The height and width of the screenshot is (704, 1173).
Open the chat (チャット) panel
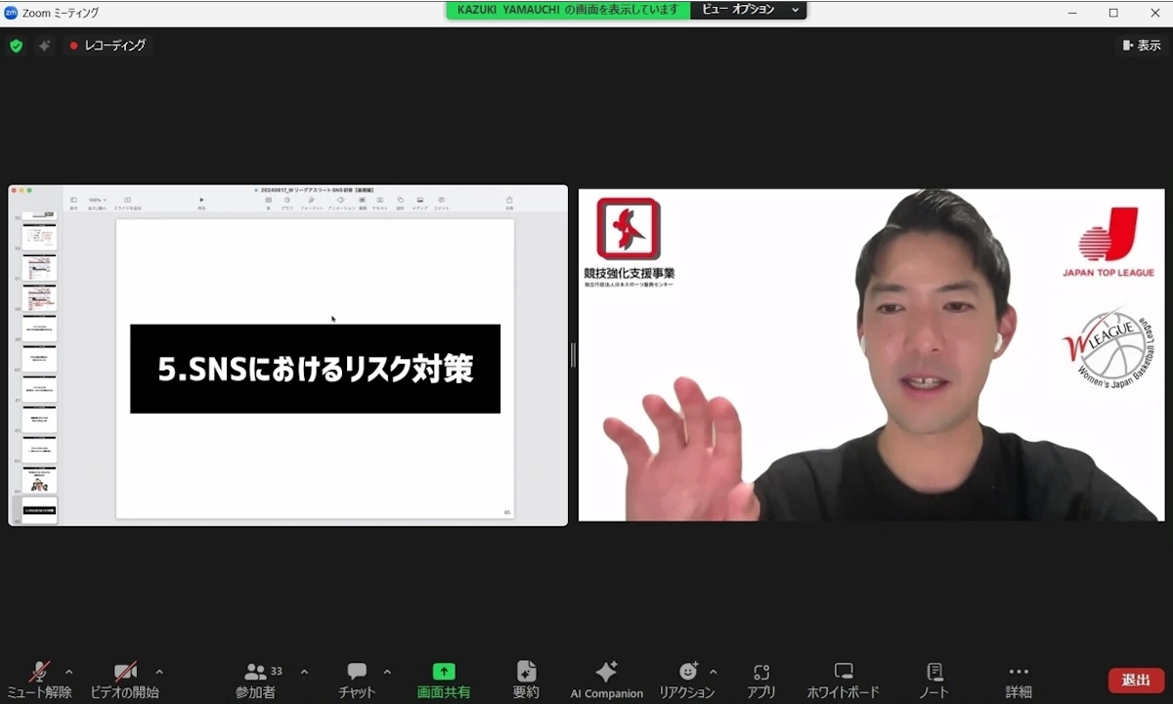[x=356, y=680]
